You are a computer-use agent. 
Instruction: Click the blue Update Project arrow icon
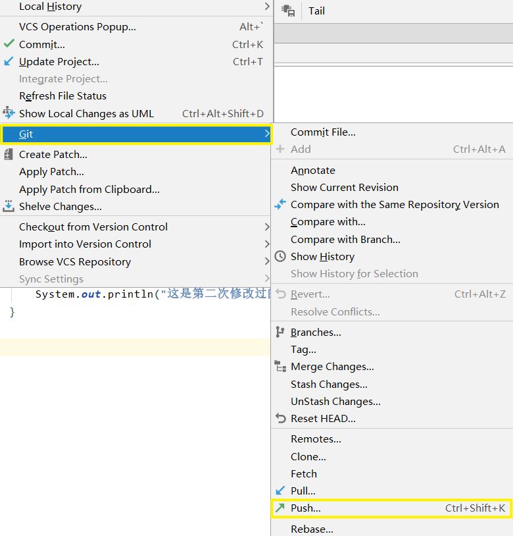pyautogui.click(x=9, y=61)
